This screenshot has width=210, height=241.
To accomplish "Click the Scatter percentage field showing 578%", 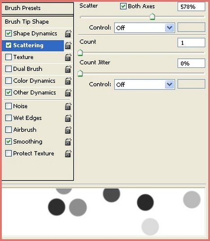I will [191, 7].
